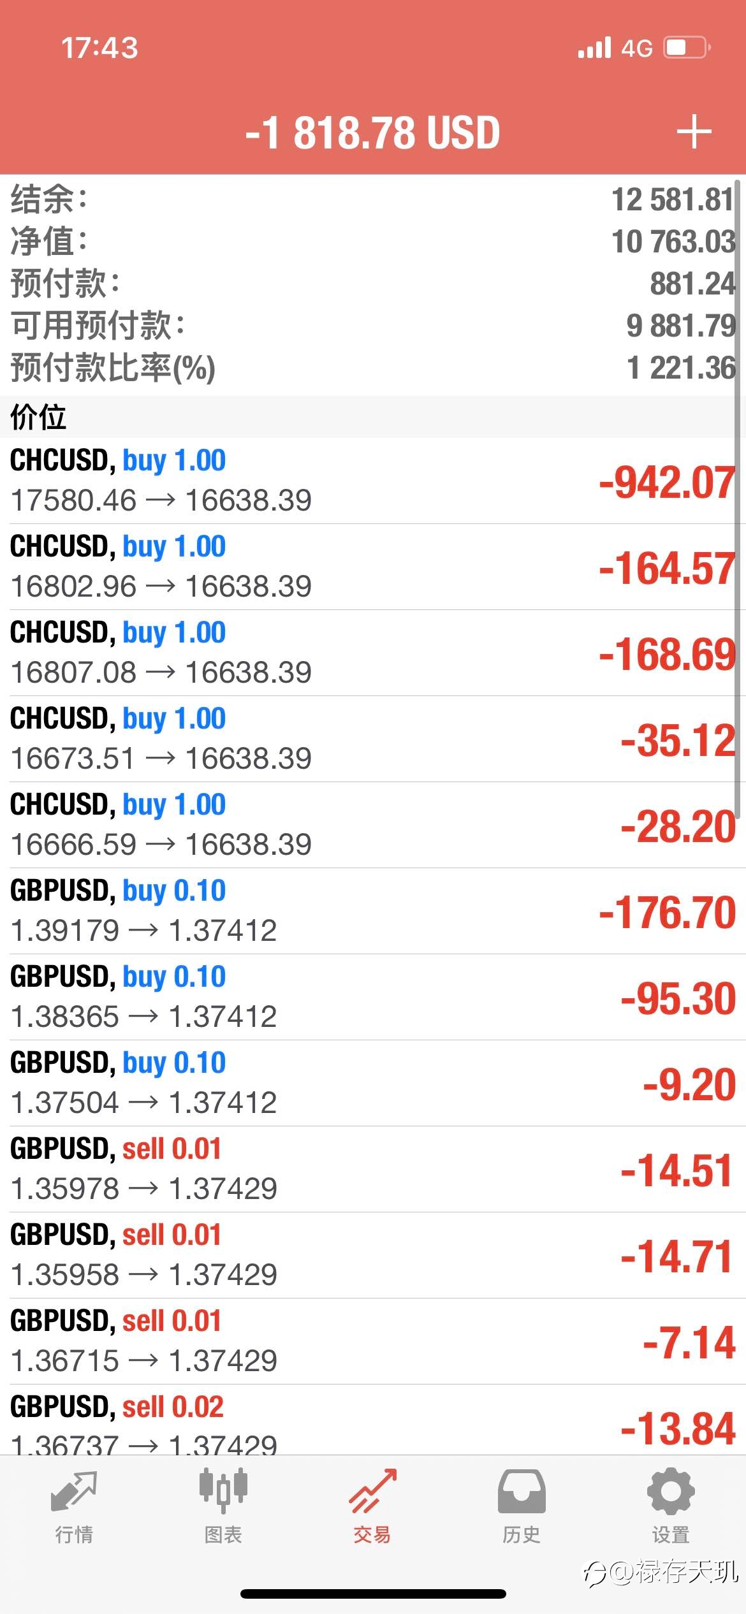Screen dimensions: 746x1614
Task: Tap the -1 818.78 USD total header
Action: tap(373, 133)
